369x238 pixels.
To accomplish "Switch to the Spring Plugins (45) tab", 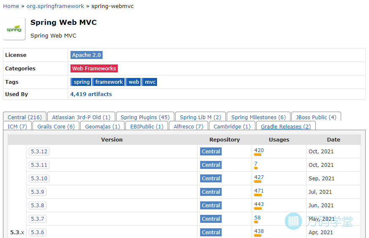I will pyautogui.click(x=145, y=118).
